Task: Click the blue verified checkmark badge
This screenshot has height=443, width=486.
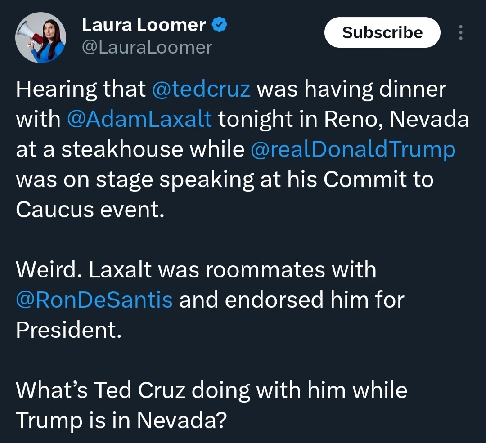Action: click(220, 25)
